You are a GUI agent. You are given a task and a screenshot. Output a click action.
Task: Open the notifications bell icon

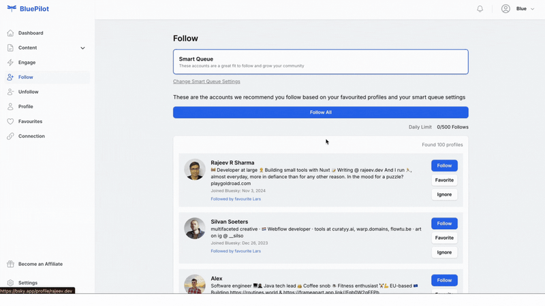[480, 9]
